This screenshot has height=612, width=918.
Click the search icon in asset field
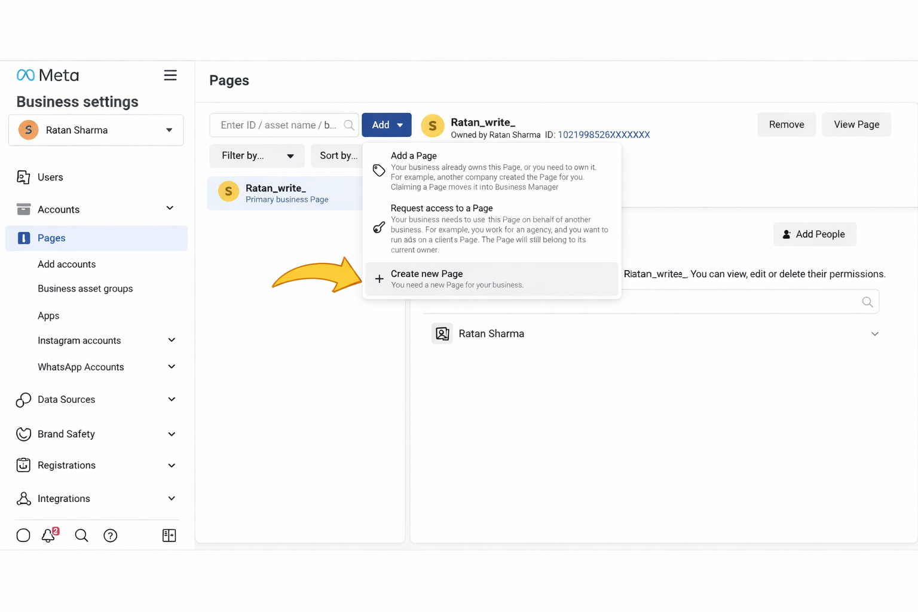tap(349, 125)
